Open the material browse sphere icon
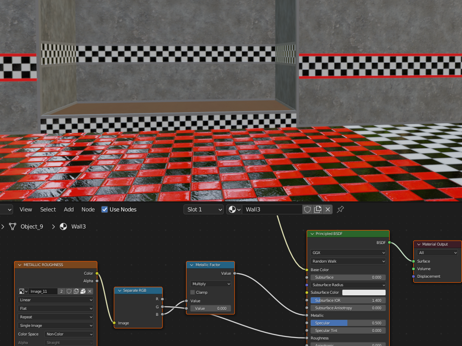 coord(235,209)
